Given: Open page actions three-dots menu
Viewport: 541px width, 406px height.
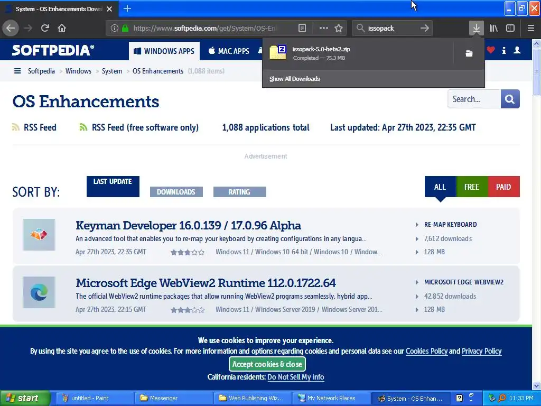Looking at the screenshot, I should (324, 28).
